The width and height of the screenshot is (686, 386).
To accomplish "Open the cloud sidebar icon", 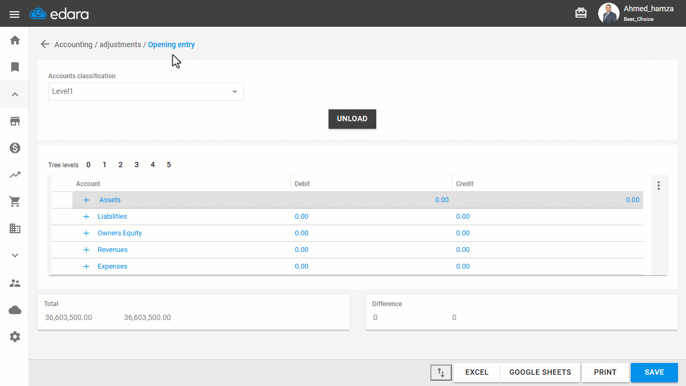I will [x=15, y=310].
